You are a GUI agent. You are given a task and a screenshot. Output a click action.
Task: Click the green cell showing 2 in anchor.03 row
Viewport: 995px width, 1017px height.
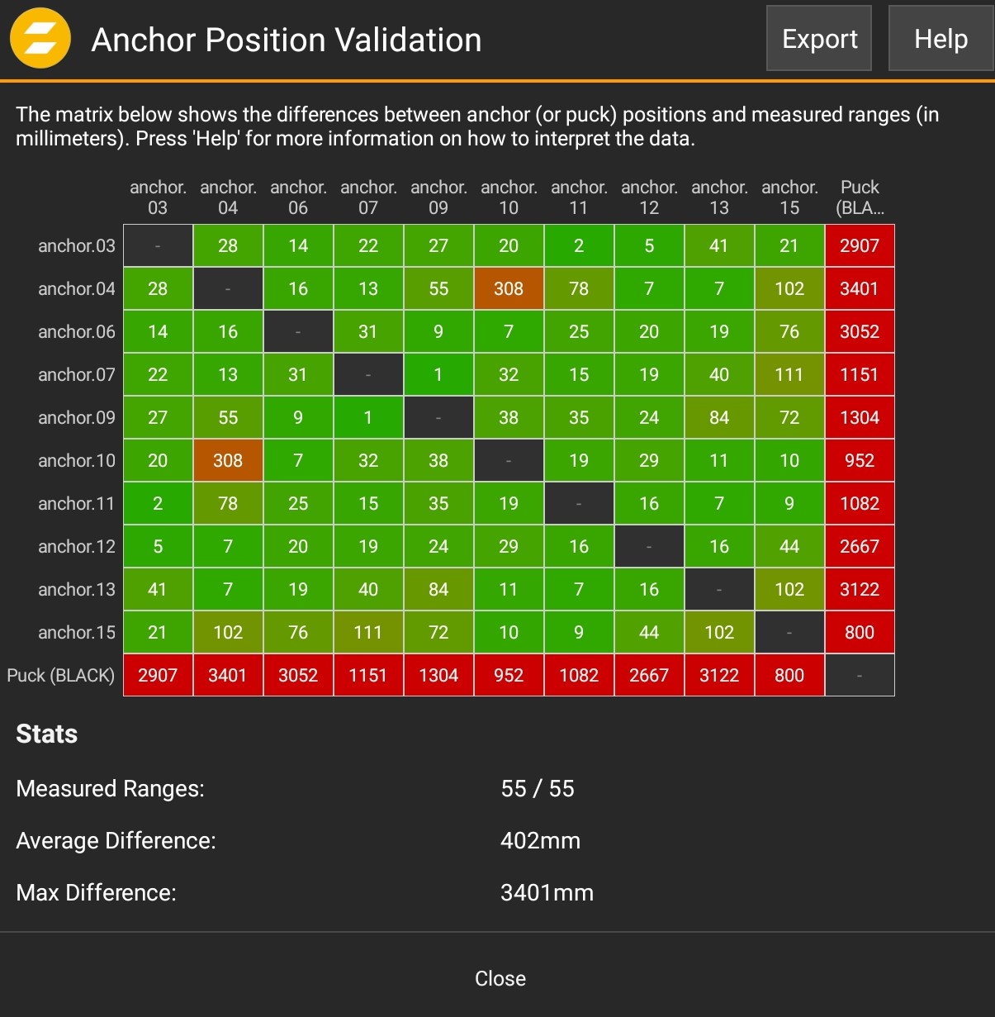click(x=579, y=245)
